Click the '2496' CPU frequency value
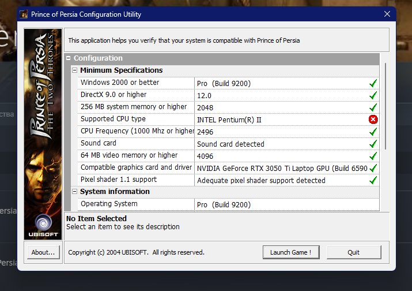 [205, 132]
